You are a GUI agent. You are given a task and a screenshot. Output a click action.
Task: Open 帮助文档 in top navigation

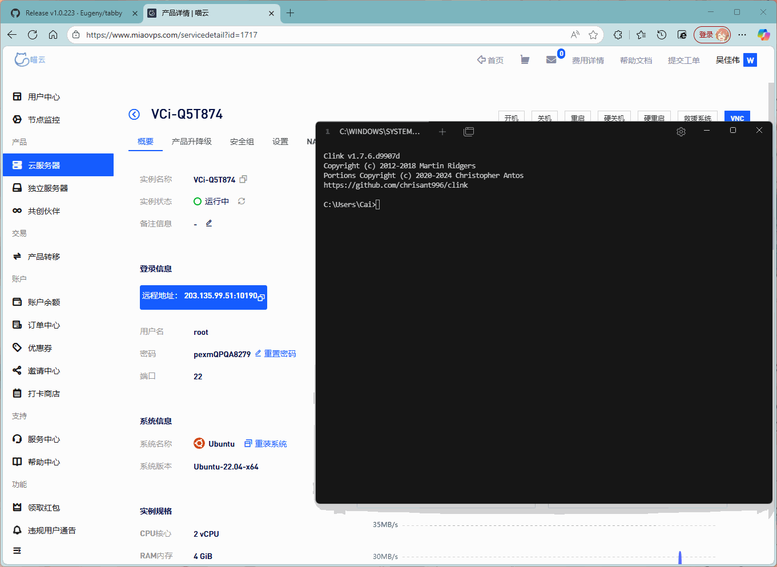[x=636, y=60]
